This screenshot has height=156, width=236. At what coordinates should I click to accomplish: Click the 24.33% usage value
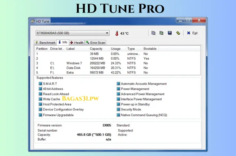point(116,63)
